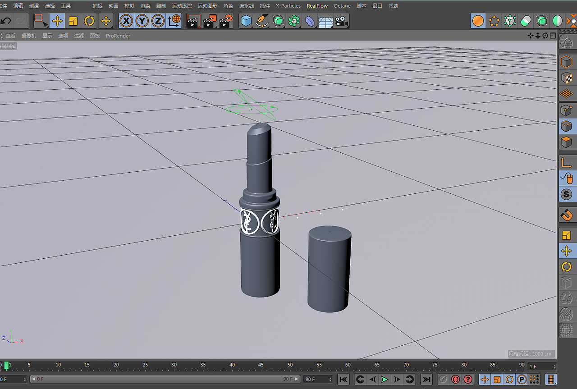The image size is (577, 389).
Task: Open the 渲染 (Render) menu
Action: point(145,6)
